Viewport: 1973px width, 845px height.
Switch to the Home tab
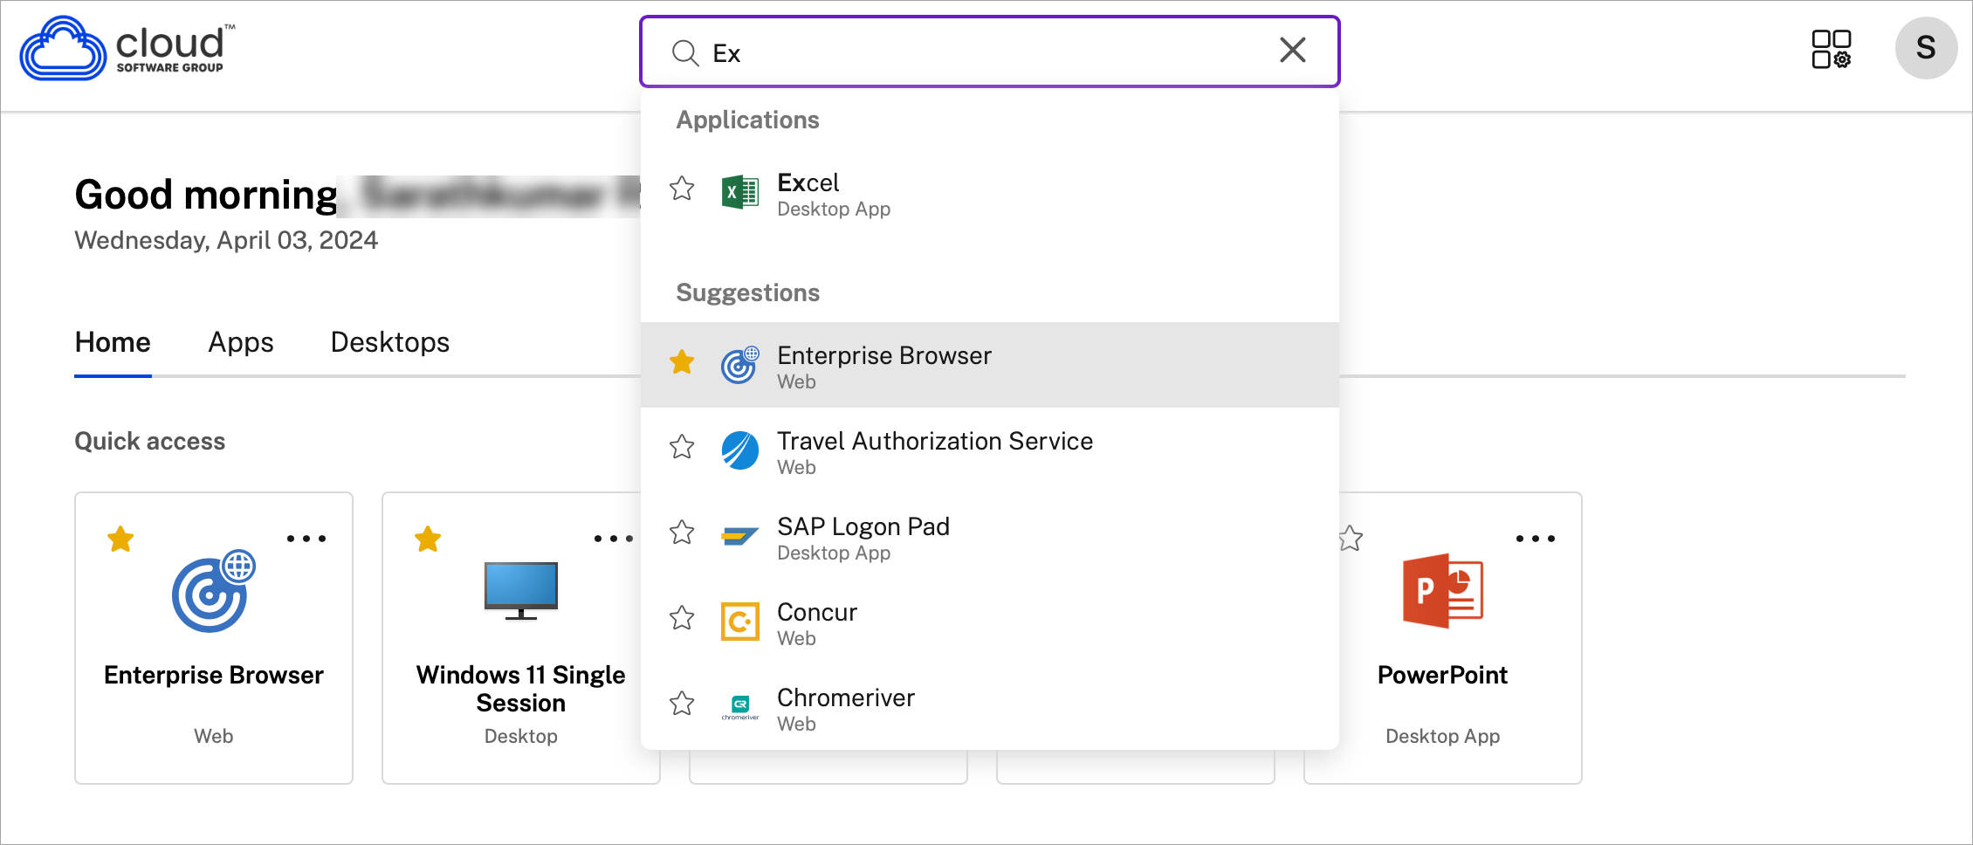(113, 342)
